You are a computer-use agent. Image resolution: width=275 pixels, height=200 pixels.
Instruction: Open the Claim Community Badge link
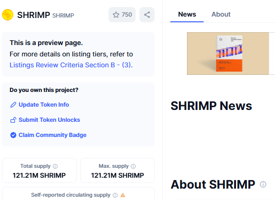52,135
